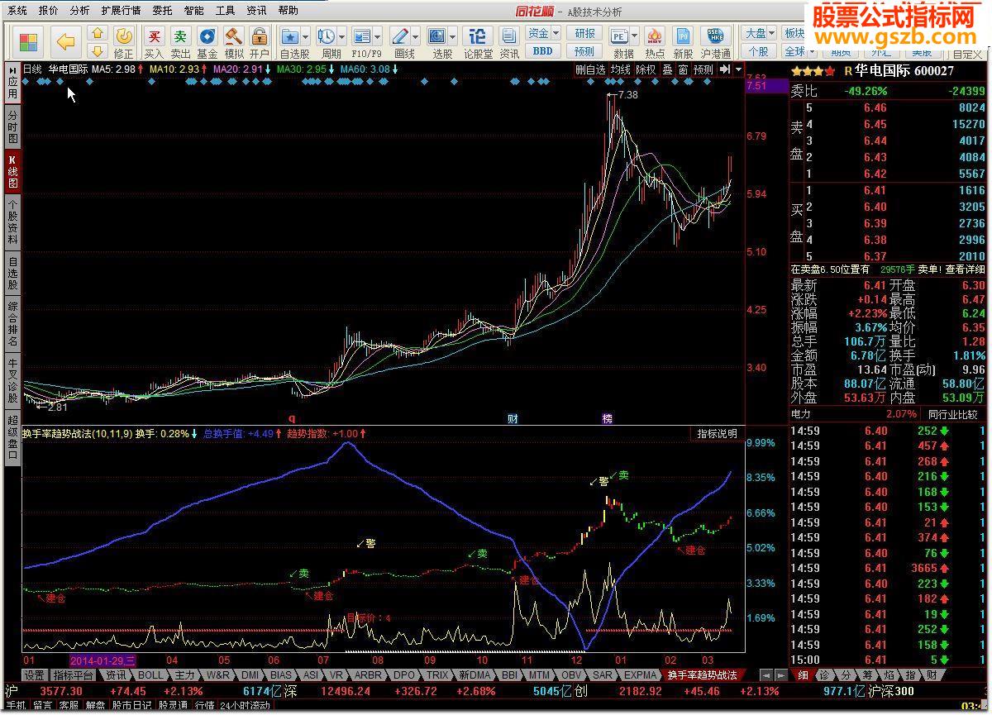This screenshot has width=992, height=715.
Task: Toggle the 删自选 watchlist option
Action: (x=590, y=69)
